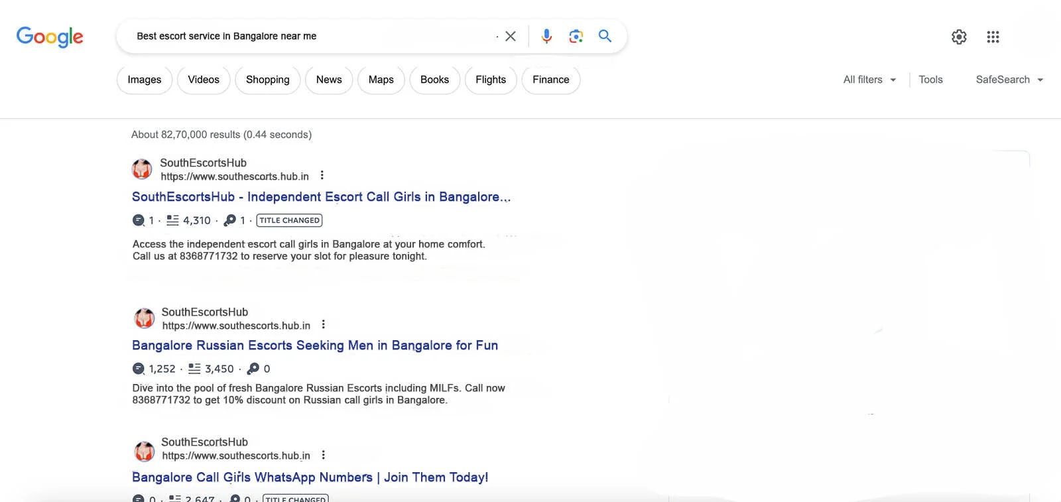1061x502 pixels.
Task: Start voice search with microphone icon
Action: pyautogui.click(x=546, y=36)
